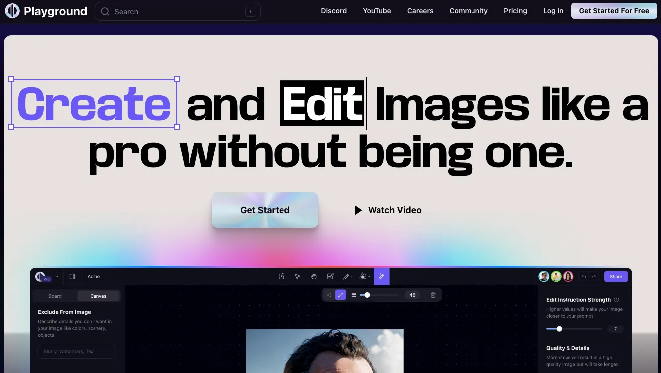Click the Watch Video link

pyautogui.click(x=387, y=210)
